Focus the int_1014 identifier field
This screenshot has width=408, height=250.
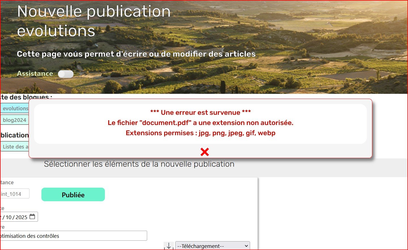pos(14,194)
